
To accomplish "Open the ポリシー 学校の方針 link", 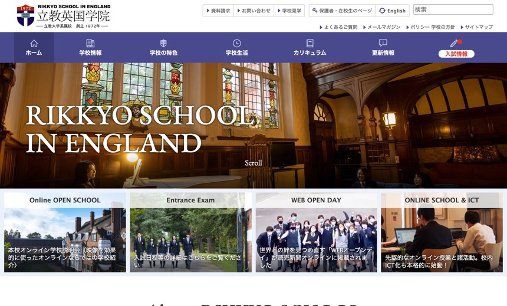I will [x=431, y=27].
